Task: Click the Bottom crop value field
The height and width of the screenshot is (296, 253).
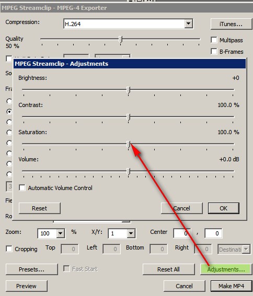Action: pos(158,249)
